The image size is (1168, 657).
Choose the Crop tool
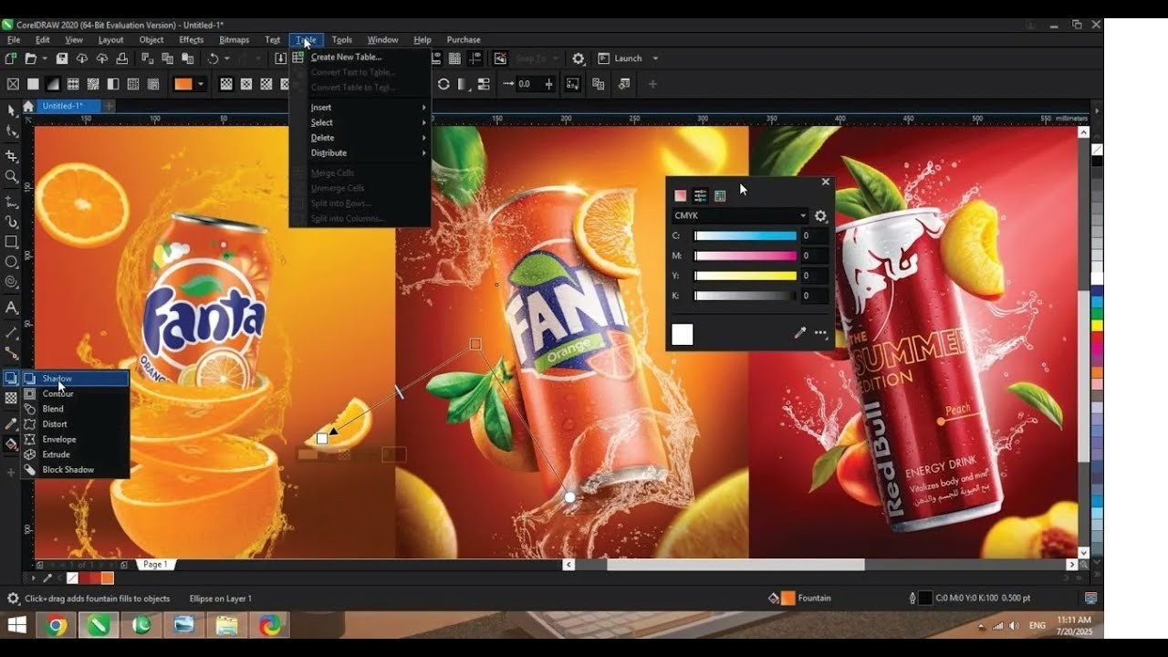tap(11, 156)
